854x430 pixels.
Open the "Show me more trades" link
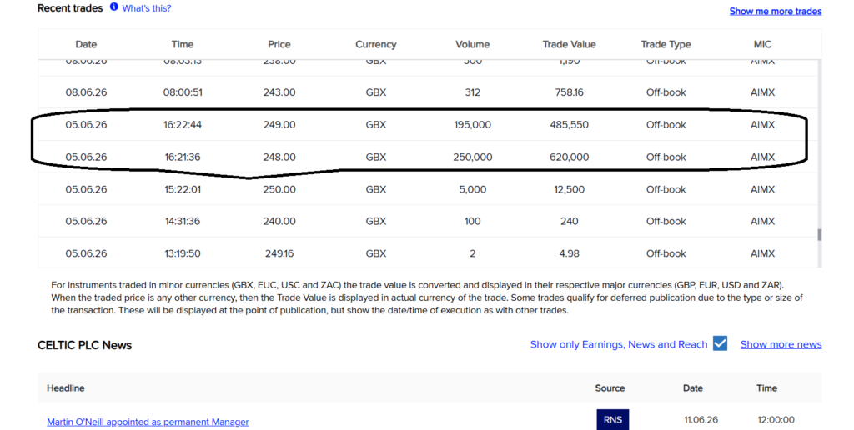pyautogui.click(x=776, y=11)
